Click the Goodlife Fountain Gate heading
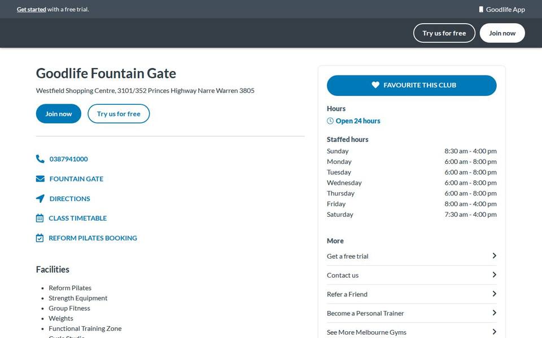542x338 pixels. 106,73
